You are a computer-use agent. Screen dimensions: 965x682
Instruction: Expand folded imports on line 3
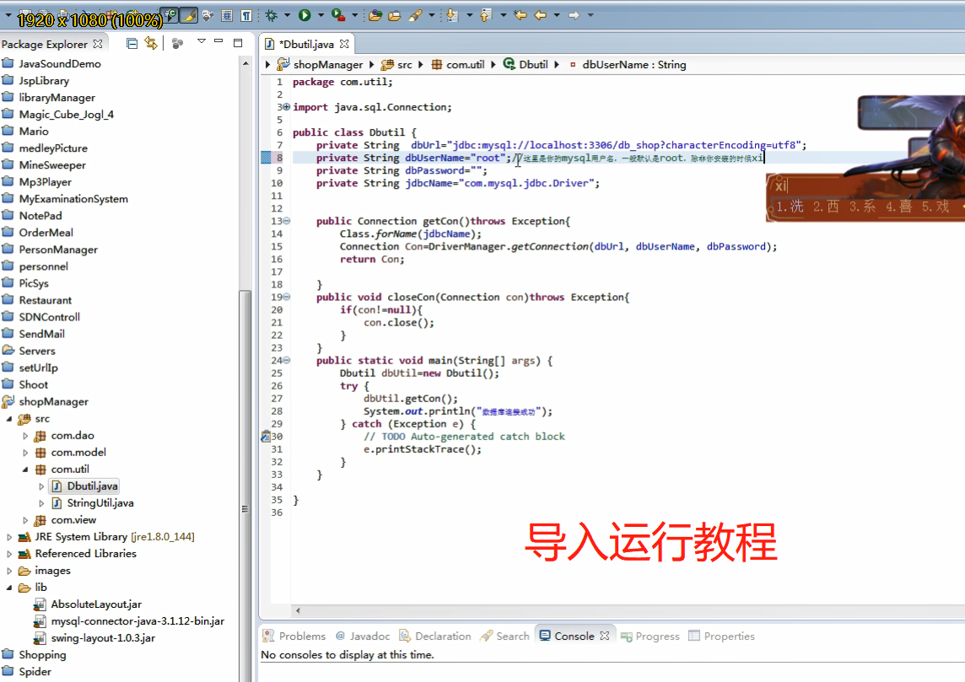[x=286, y=107]
